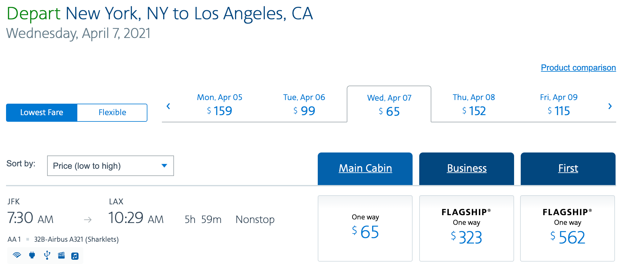Pick the Fri, Apr 09 date tab
The image size is (621, 267).
[558, 105]
